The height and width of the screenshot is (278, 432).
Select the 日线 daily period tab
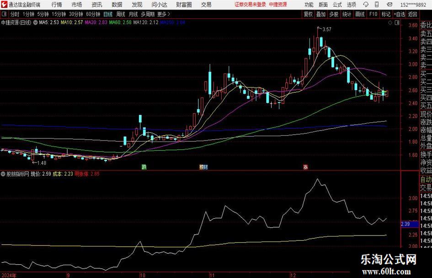108,14
